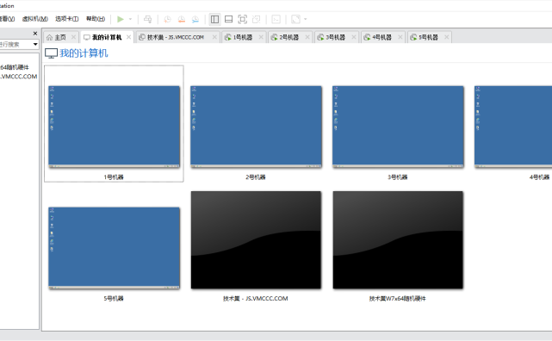
Task: Click the console view toolbar icon
Action: [x=276, y=19]
